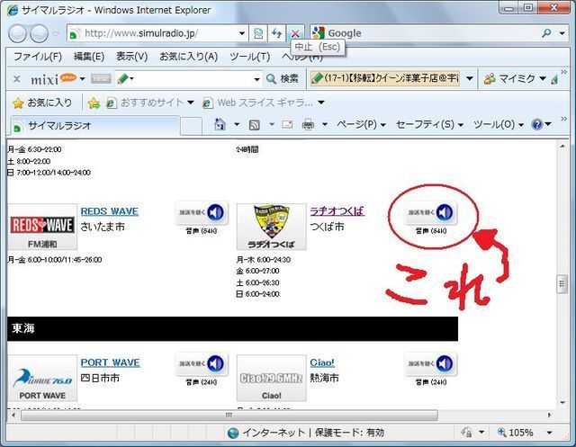Viewport: 576px width, 447px height.
Task: Click the refresh page icon
Action: coord(277,33)
